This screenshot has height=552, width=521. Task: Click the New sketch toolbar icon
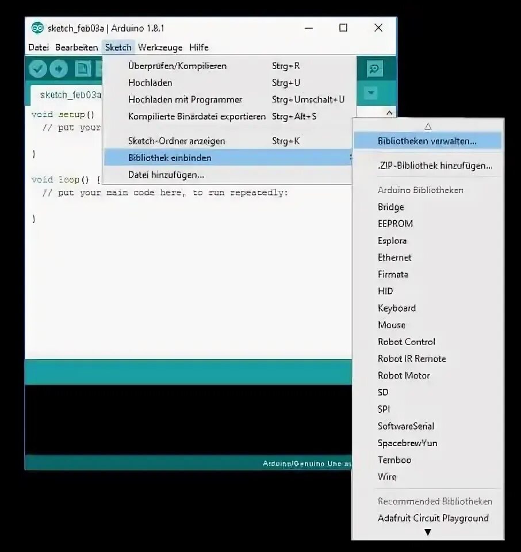[83, 68]
